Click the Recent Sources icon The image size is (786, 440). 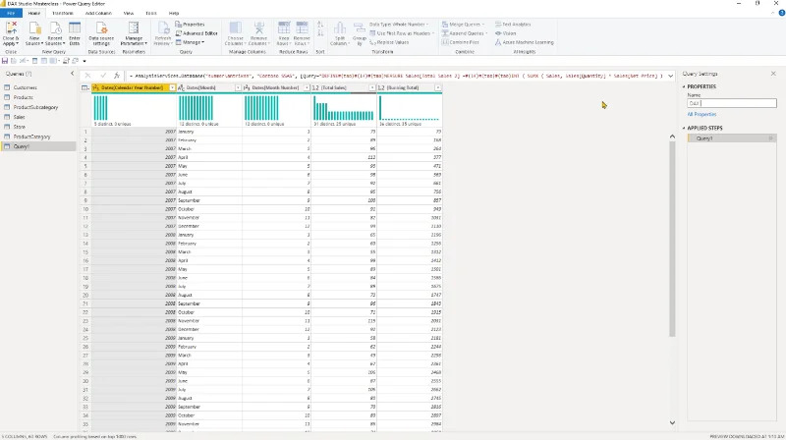pyautogui.click(x=55, y=28)
